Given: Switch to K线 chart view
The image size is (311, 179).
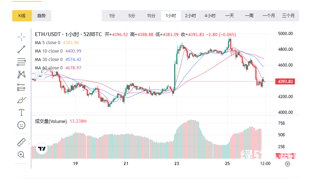Looking at the screenshot, I should [x=22, y=16].
